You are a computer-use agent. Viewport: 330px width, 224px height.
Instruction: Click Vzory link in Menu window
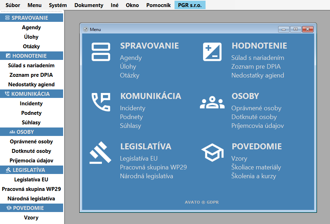239,158
